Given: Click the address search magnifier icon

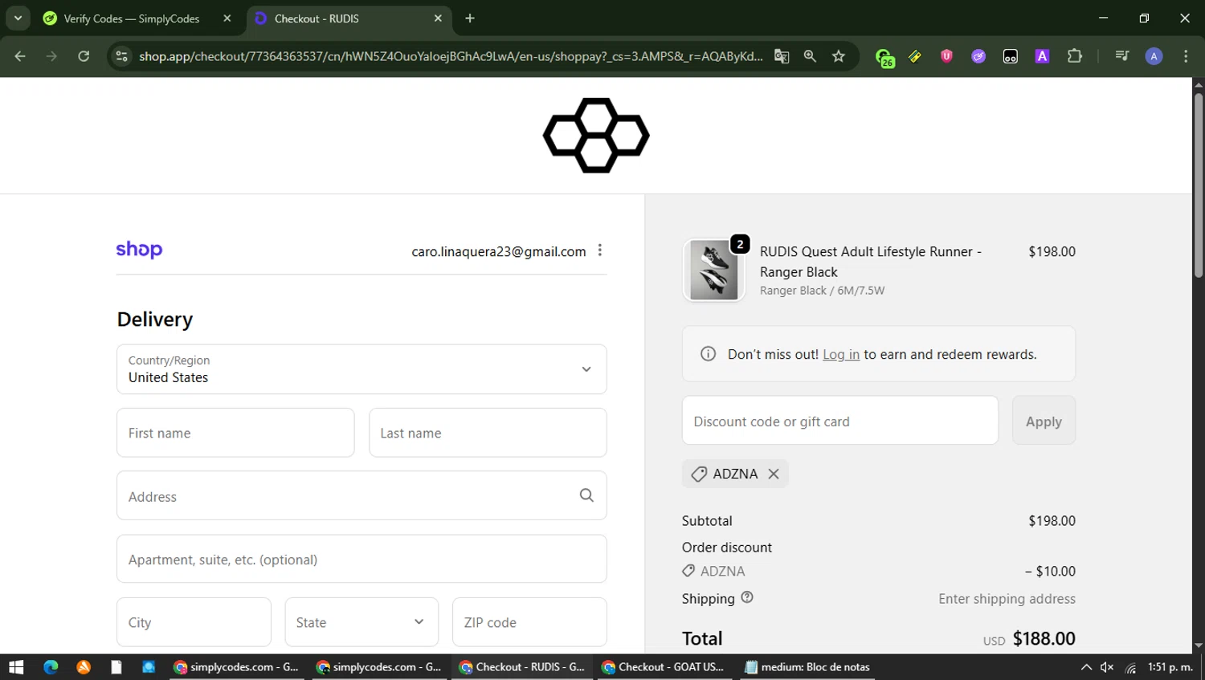Looking at the screenshot, I should click(x=586, y=495).
